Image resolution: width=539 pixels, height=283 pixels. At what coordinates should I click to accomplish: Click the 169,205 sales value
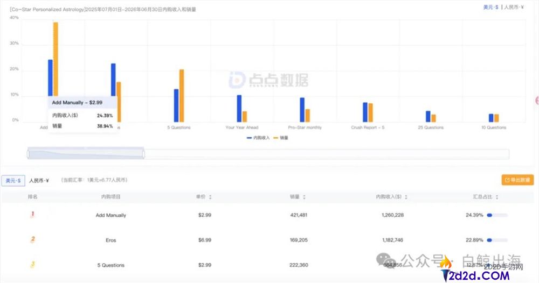click(x=299, y=240)
